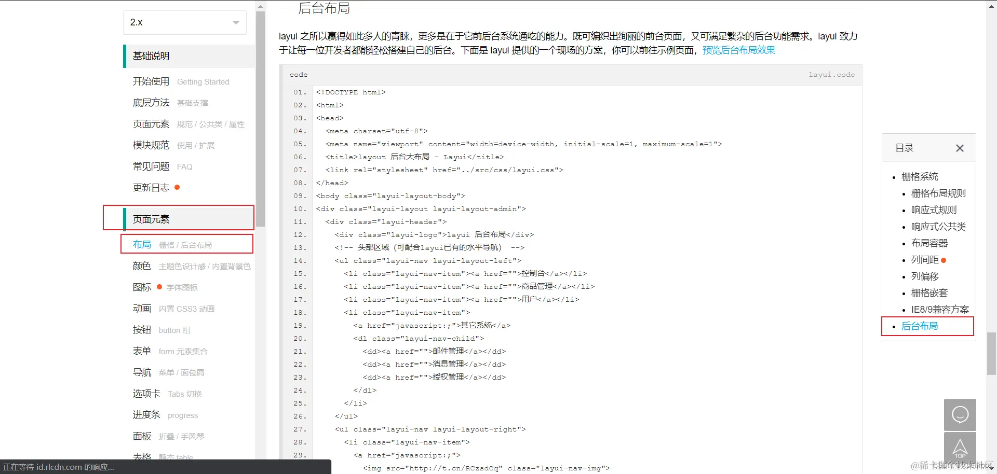Click the dropdown arrow in the version selector
The image size is (997, 474).
click(x=235, y=22)
